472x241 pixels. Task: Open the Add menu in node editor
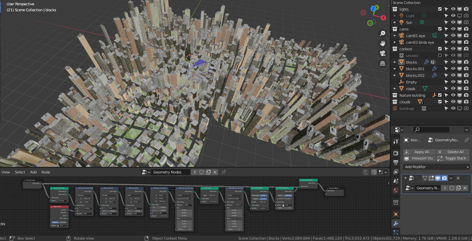pos(33,172)
